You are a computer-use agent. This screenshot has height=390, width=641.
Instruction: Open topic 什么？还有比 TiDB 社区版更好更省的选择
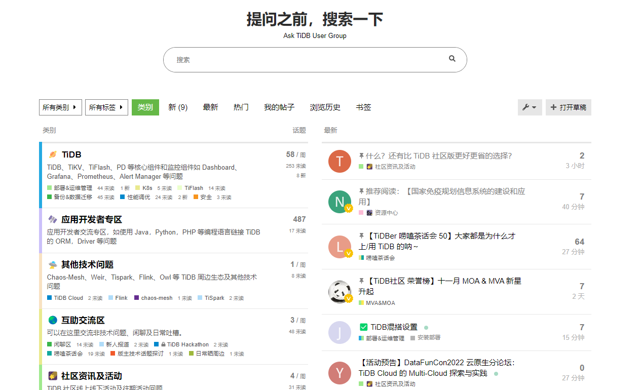pos(439,156)
